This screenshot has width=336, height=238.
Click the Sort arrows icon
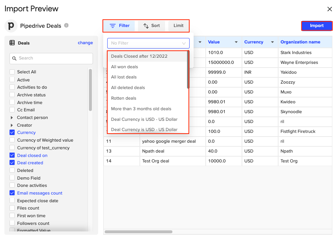pos(146,26)
